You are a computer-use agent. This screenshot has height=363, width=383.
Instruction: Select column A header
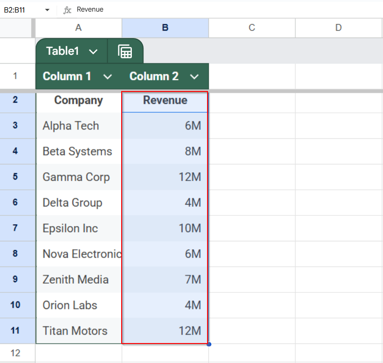pos(78,28)
